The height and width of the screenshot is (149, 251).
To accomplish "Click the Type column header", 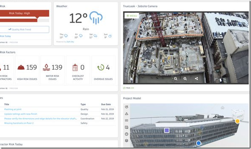I will (83, 105).
